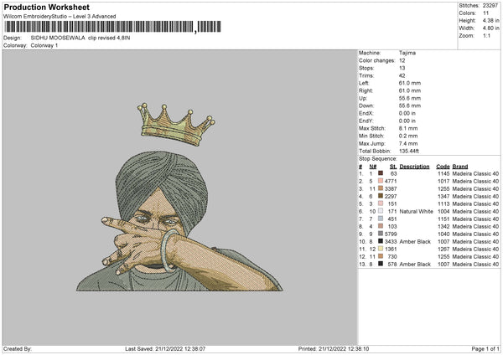Select the pale blue swatch for code 1151
The width and height of the screenshot is (503, 355).
coord(381,219)
